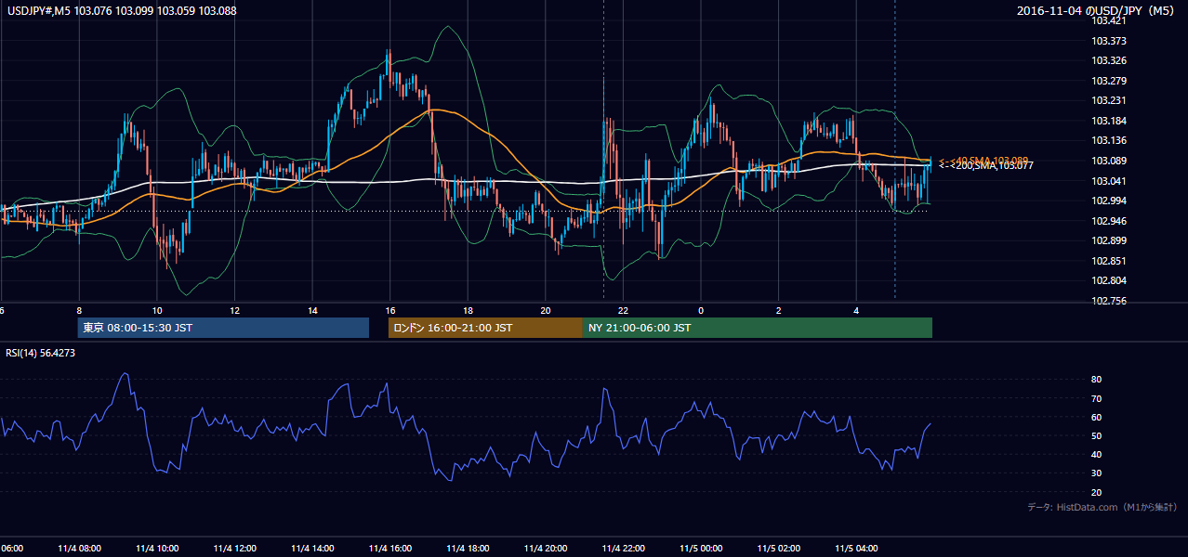1188x557 pixels.
Task: Click the 11/4 20:00 time axis label
Action: [545, 549]
